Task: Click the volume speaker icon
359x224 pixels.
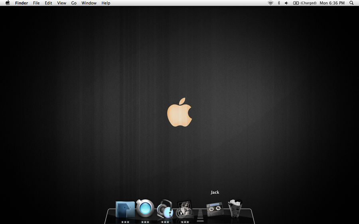Action: click(286, 3)
